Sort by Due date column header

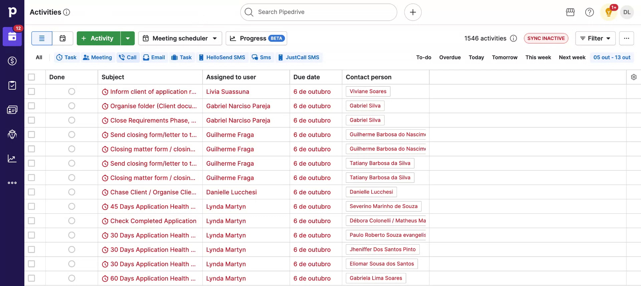point(306,77)
